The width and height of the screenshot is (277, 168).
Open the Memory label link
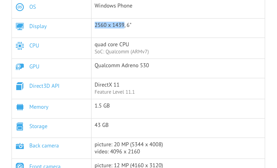click(x=39, y=107)
